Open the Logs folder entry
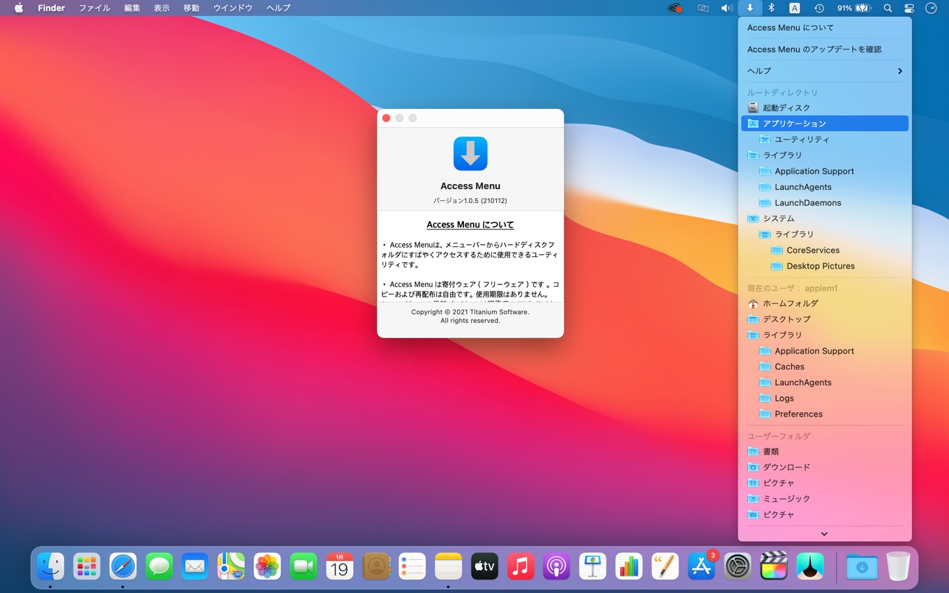 pos(825,398)
